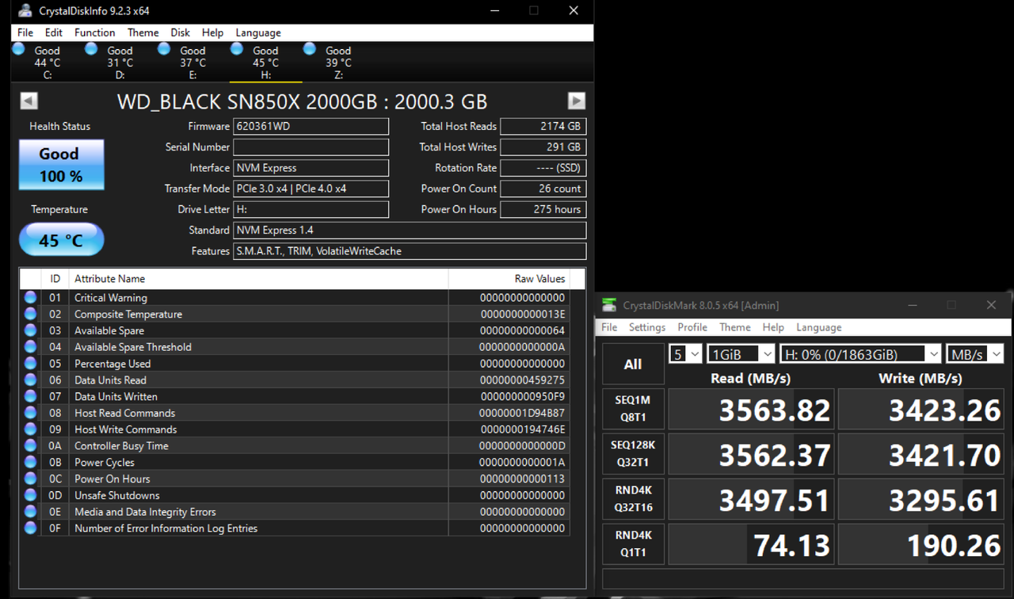Click Power On Hours value 275 hours

(543, 209)
